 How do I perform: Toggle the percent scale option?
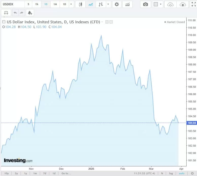click(x=162, y=173)
